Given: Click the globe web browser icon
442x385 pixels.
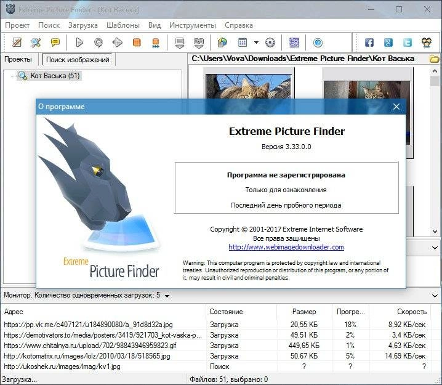Looking at the screenshot, I should (222, 43).
